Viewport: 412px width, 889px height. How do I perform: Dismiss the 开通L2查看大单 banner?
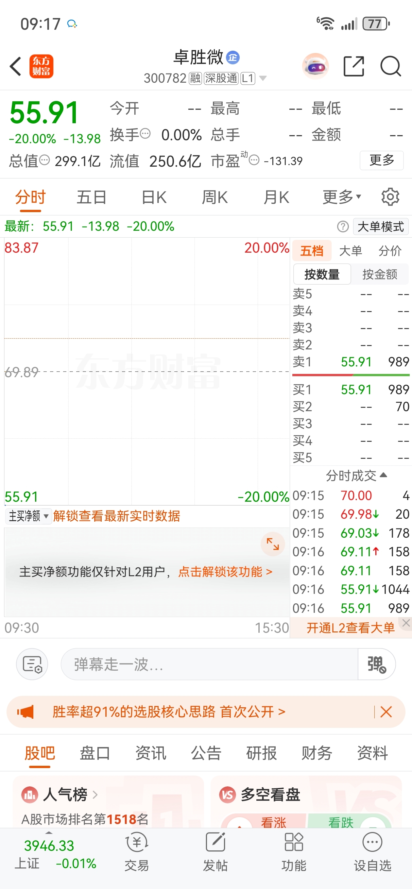[406, 623]
